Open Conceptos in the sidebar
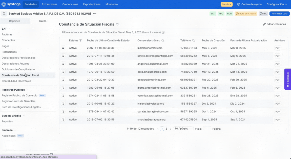The image size is (291, 159). (8, 40)
